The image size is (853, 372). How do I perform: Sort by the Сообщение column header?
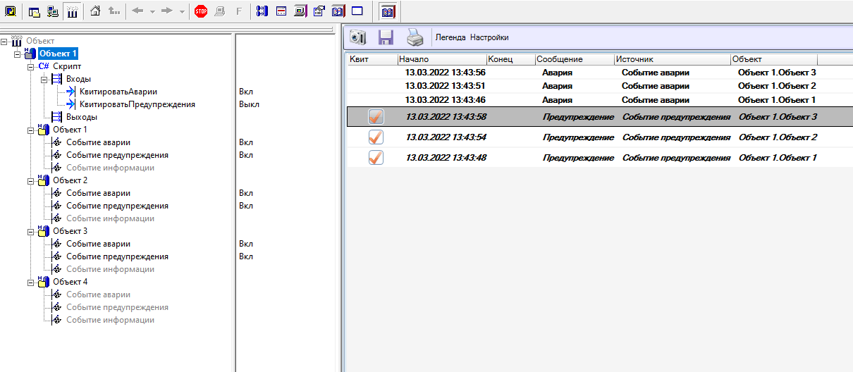[575, 59]
